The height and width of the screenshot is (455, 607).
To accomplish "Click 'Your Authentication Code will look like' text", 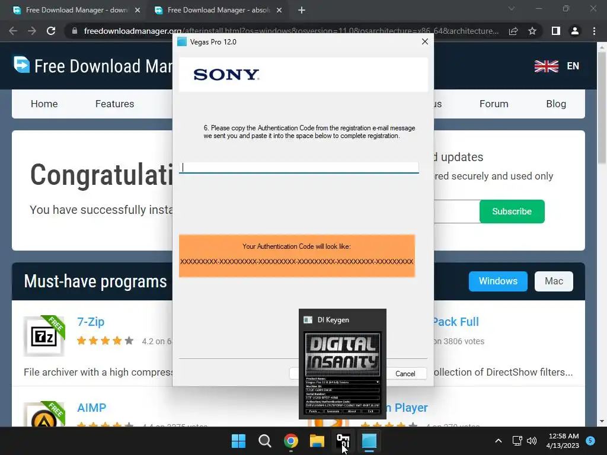I will click(x=296, y=246).
